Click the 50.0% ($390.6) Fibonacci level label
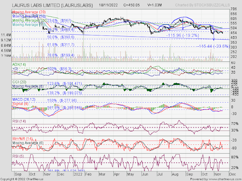Screen dimensions: 242x181 pyautogui.click(x=60, y=37)
